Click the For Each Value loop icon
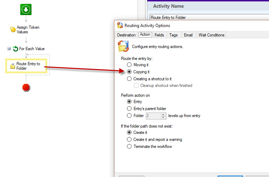 [x=15, y=49]
